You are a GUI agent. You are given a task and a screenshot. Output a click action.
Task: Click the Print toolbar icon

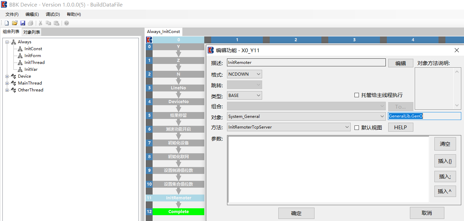pyautogui.click(x=30, y=23)
